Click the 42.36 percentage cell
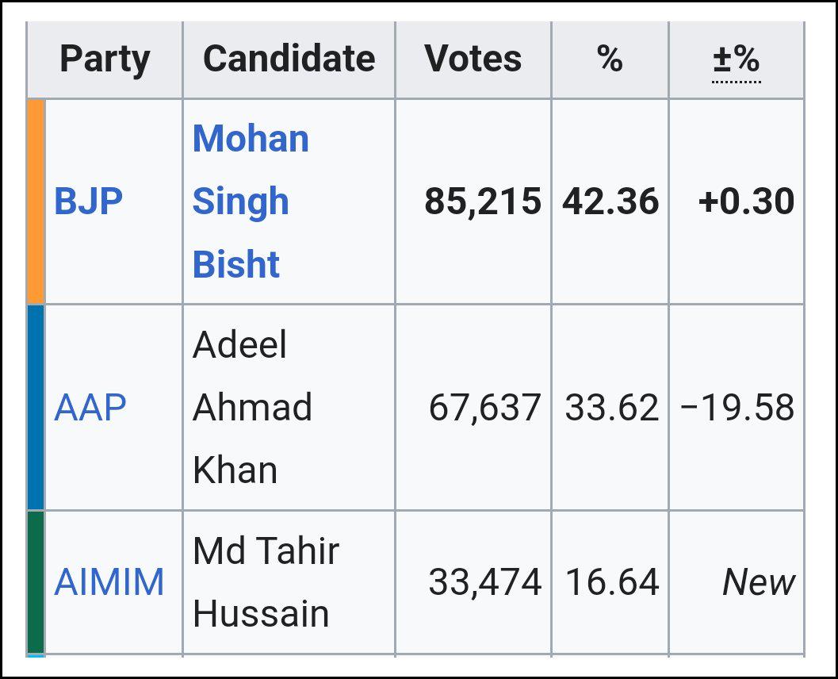 tap(610, 201)
